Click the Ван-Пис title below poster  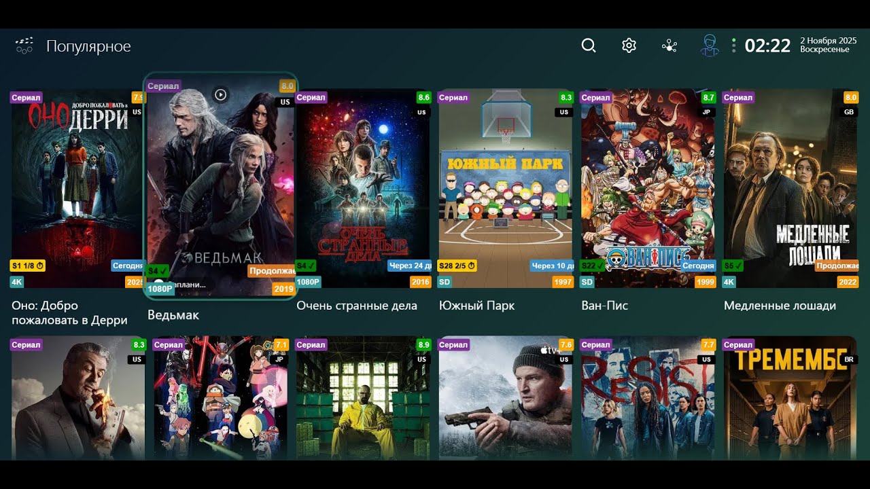[605, 306]
